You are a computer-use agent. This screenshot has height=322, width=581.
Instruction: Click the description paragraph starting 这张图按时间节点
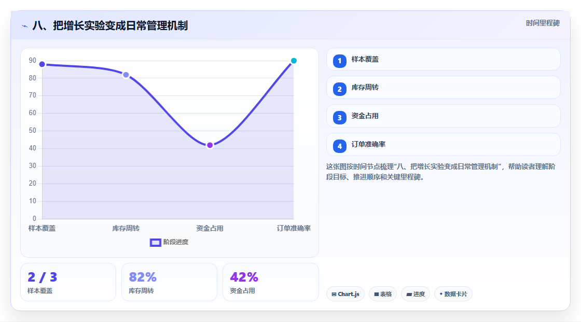440,172
